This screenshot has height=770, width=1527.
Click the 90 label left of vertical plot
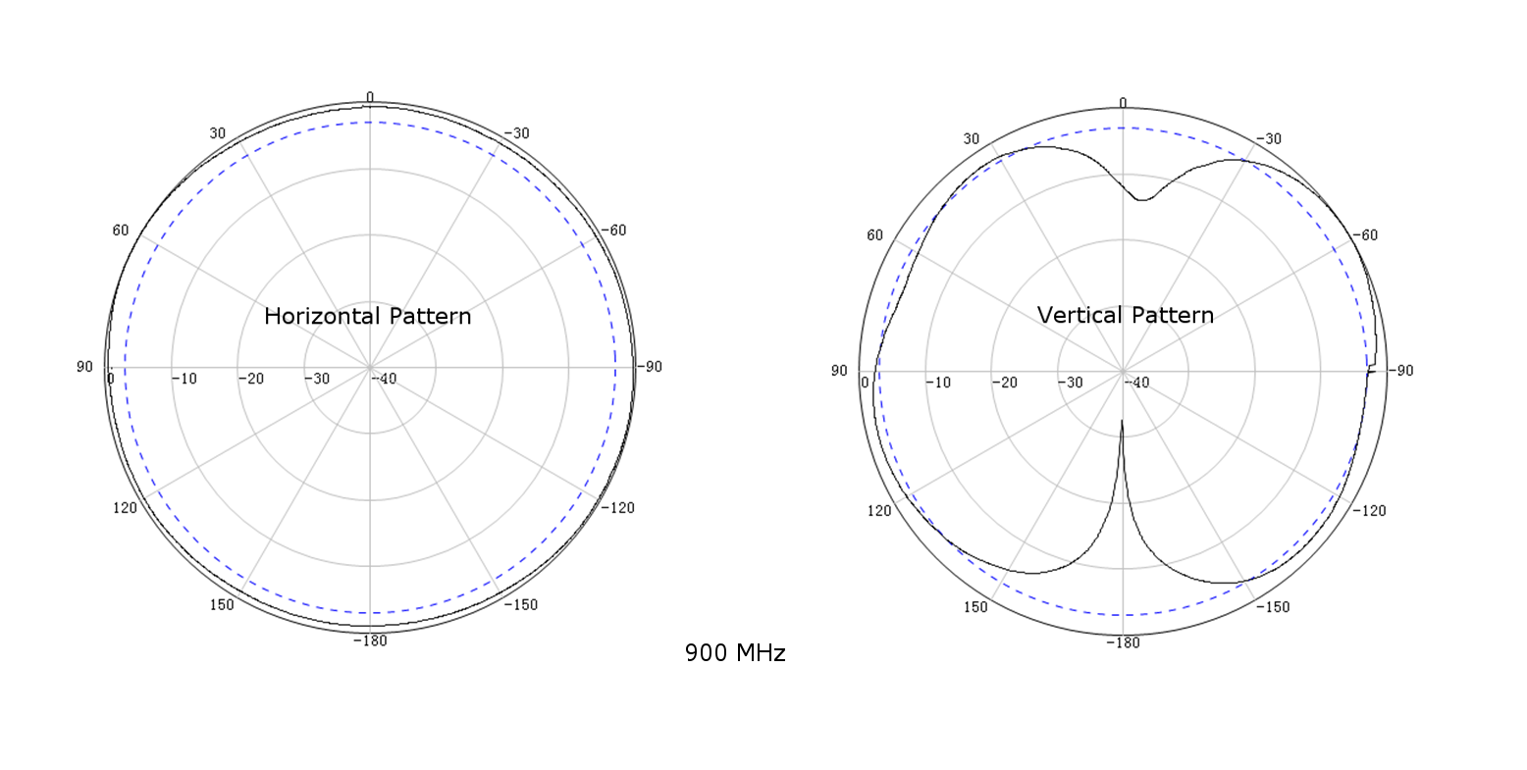point(839,371)
